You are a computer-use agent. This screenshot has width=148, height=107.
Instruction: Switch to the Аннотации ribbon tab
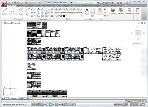[x=30, y=6]
